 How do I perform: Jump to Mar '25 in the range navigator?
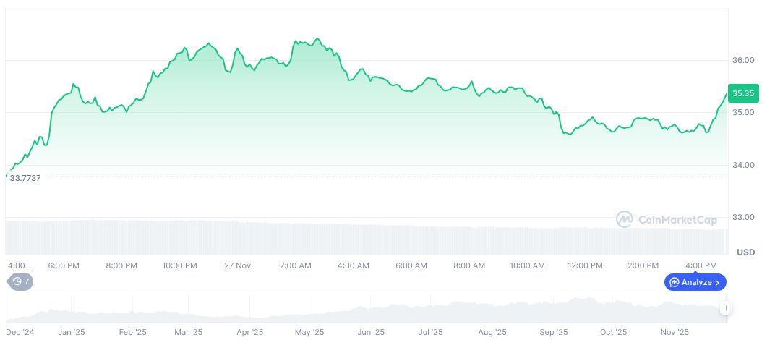click(x=188, y=332)
